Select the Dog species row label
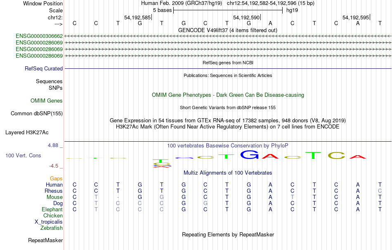Viewport: 392px width, 250px height. (58, 203)
